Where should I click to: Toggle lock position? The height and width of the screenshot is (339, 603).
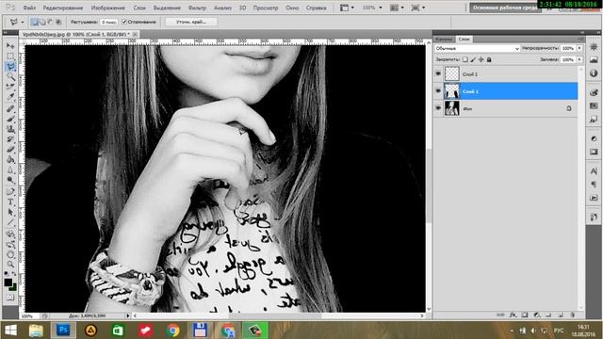click(481, 59)
